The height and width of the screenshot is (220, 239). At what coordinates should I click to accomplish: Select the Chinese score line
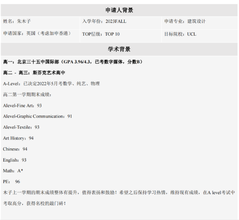[15, 149]
